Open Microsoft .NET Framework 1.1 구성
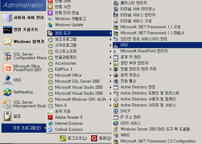The width and height of the screenshot is (202, 144). (x=157, y=27)
